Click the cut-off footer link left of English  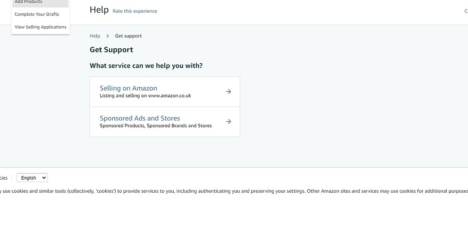pos(4,178)
